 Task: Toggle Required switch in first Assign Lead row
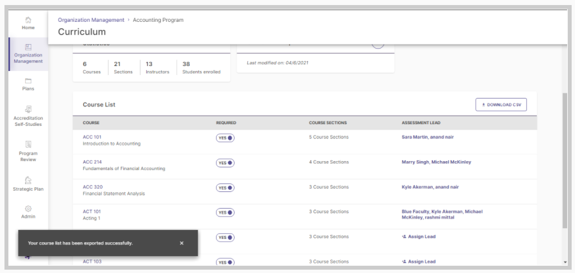[x=225, y=237]
